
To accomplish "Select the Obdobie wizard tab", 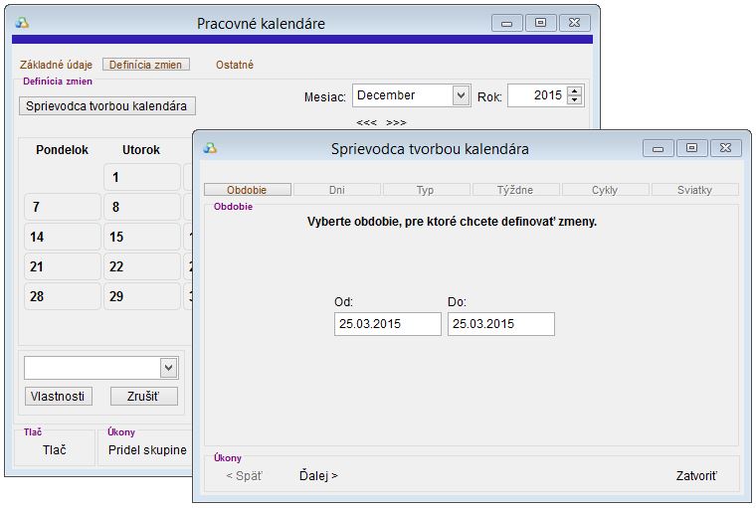I will point(248,190).
